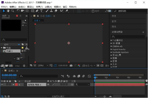Image resolution: width=148 pixels, height=98 pixels.
Task: Hide the 深灰色 纯色 1 layer eye
Action: pos(2,84)
